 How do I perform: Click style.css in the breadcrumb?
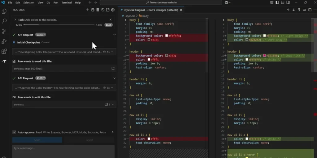coord(130,16)
